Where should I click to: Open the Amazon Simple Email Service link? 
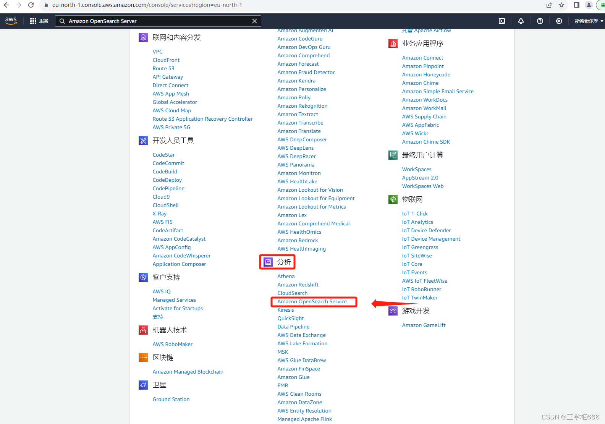point(438,92)
